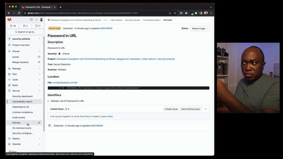
Task: Open the tab search dropdown arrow
Action: coord(210,7)
